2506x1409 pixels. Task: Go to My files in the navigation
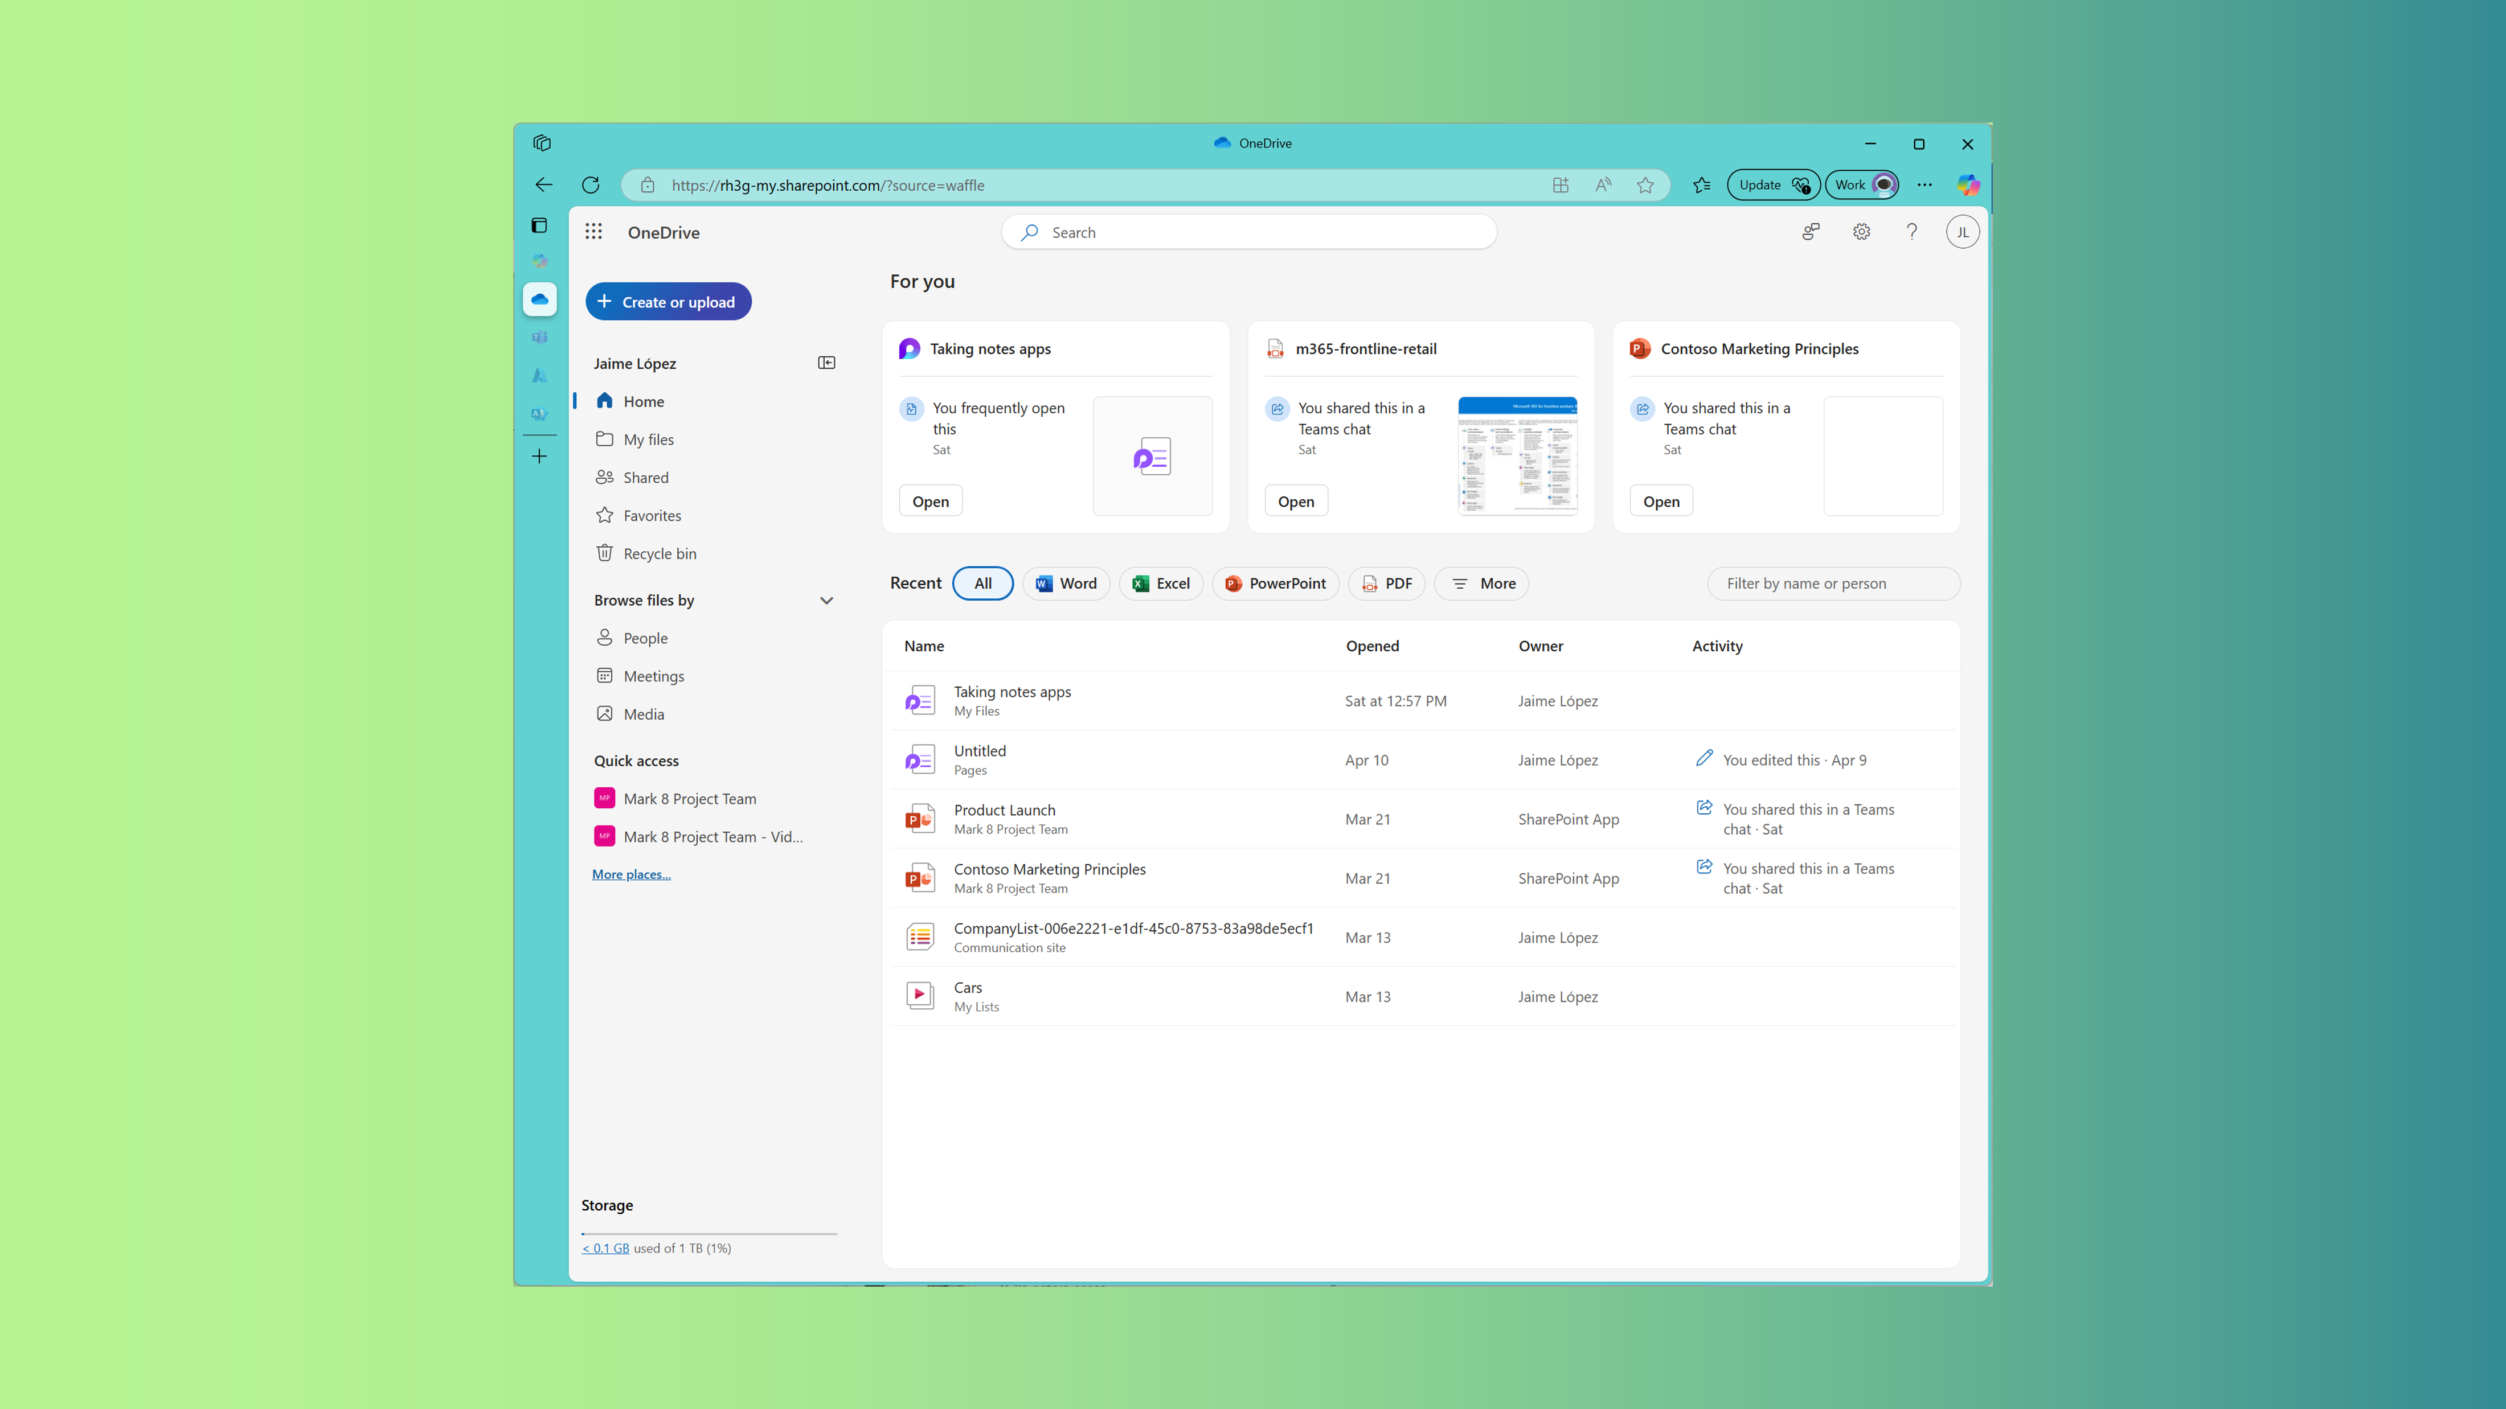pos(648,438)
